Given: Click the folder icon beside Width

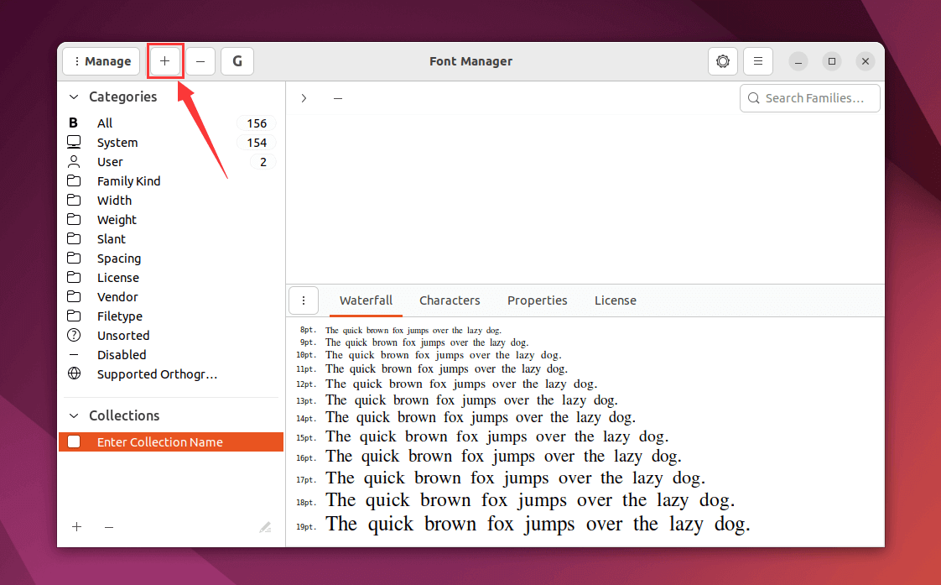Looking at the screenshot, I should click(x=74, y=200).
